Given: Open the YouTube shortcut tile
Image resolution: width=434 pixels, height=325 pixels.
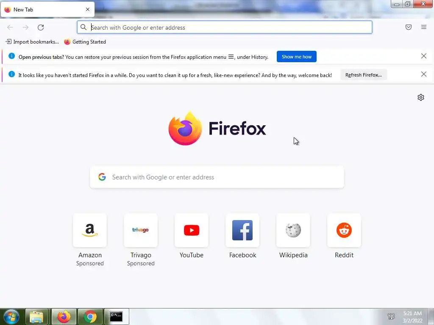Looking at the screenshot, I should (x=192, y=230).
